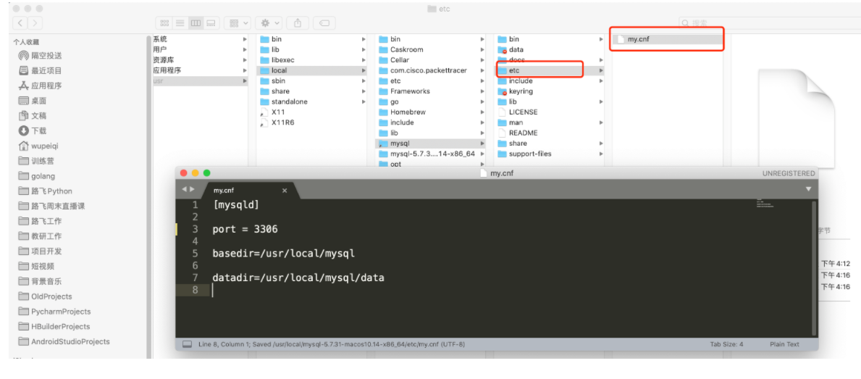This screenshot has width=861, height=379.
Task: Expand the Homebrew folder arrow
Action: pyautogui.click(x=482, y=112)
